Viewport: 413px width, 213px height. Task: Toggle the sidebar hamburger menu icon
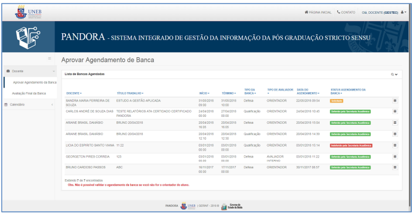(49, 58)
